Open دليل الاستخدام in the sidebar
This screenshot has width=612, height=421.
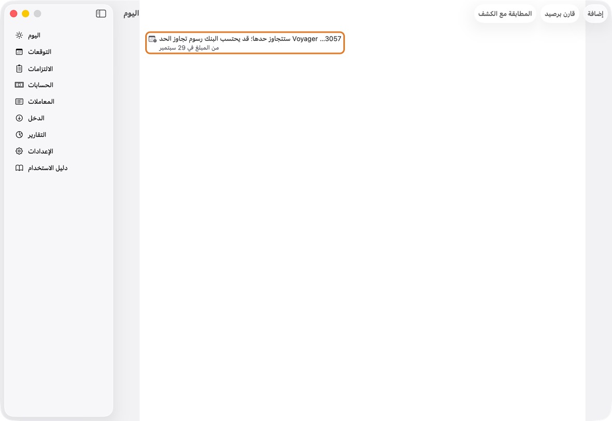click(x=59, y=168)
